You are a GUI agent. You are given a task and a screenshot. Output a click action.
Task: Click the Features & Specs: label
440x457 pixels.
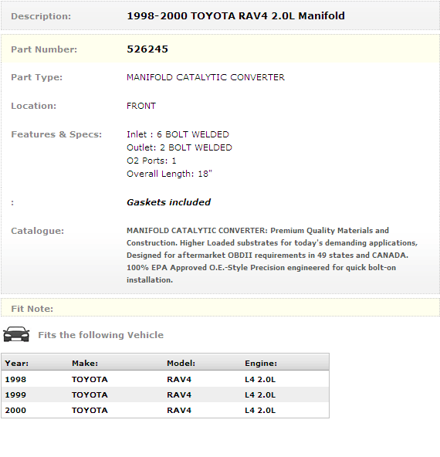pyautogui.click(x=56, y=134)
